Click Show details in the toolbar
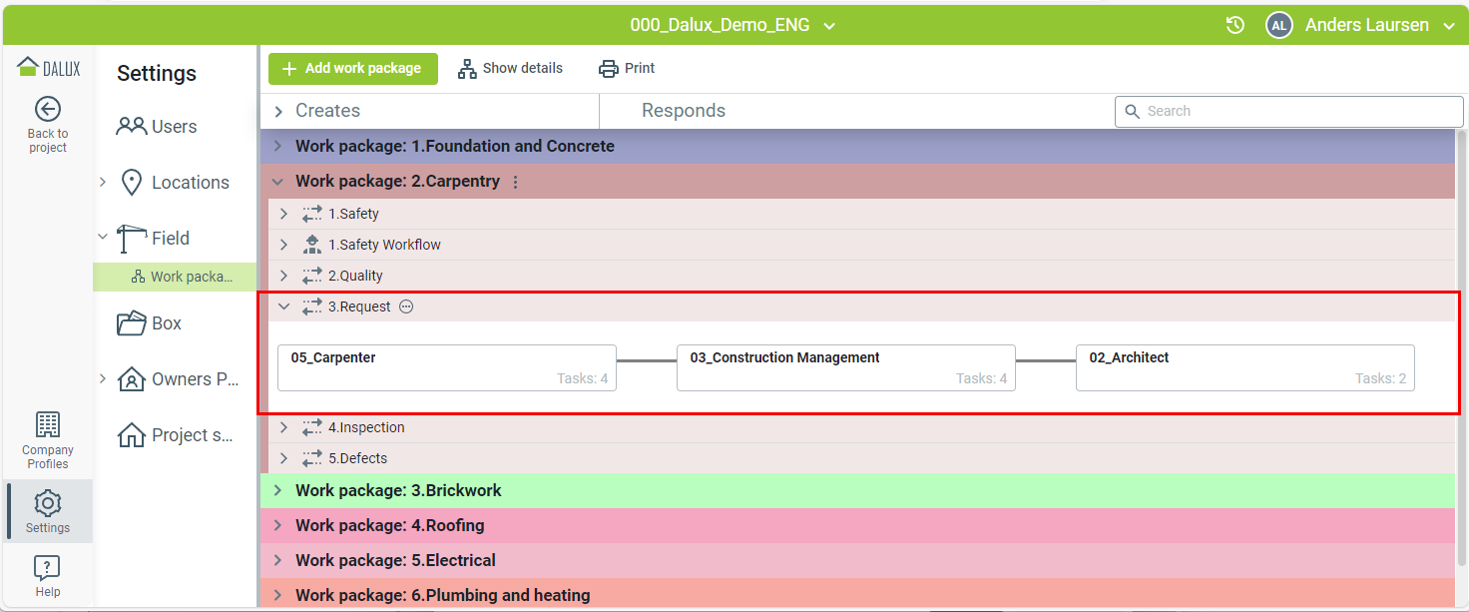Image resolution: width=1469 pixels, height=612 pixels. (x=510, y=68)
